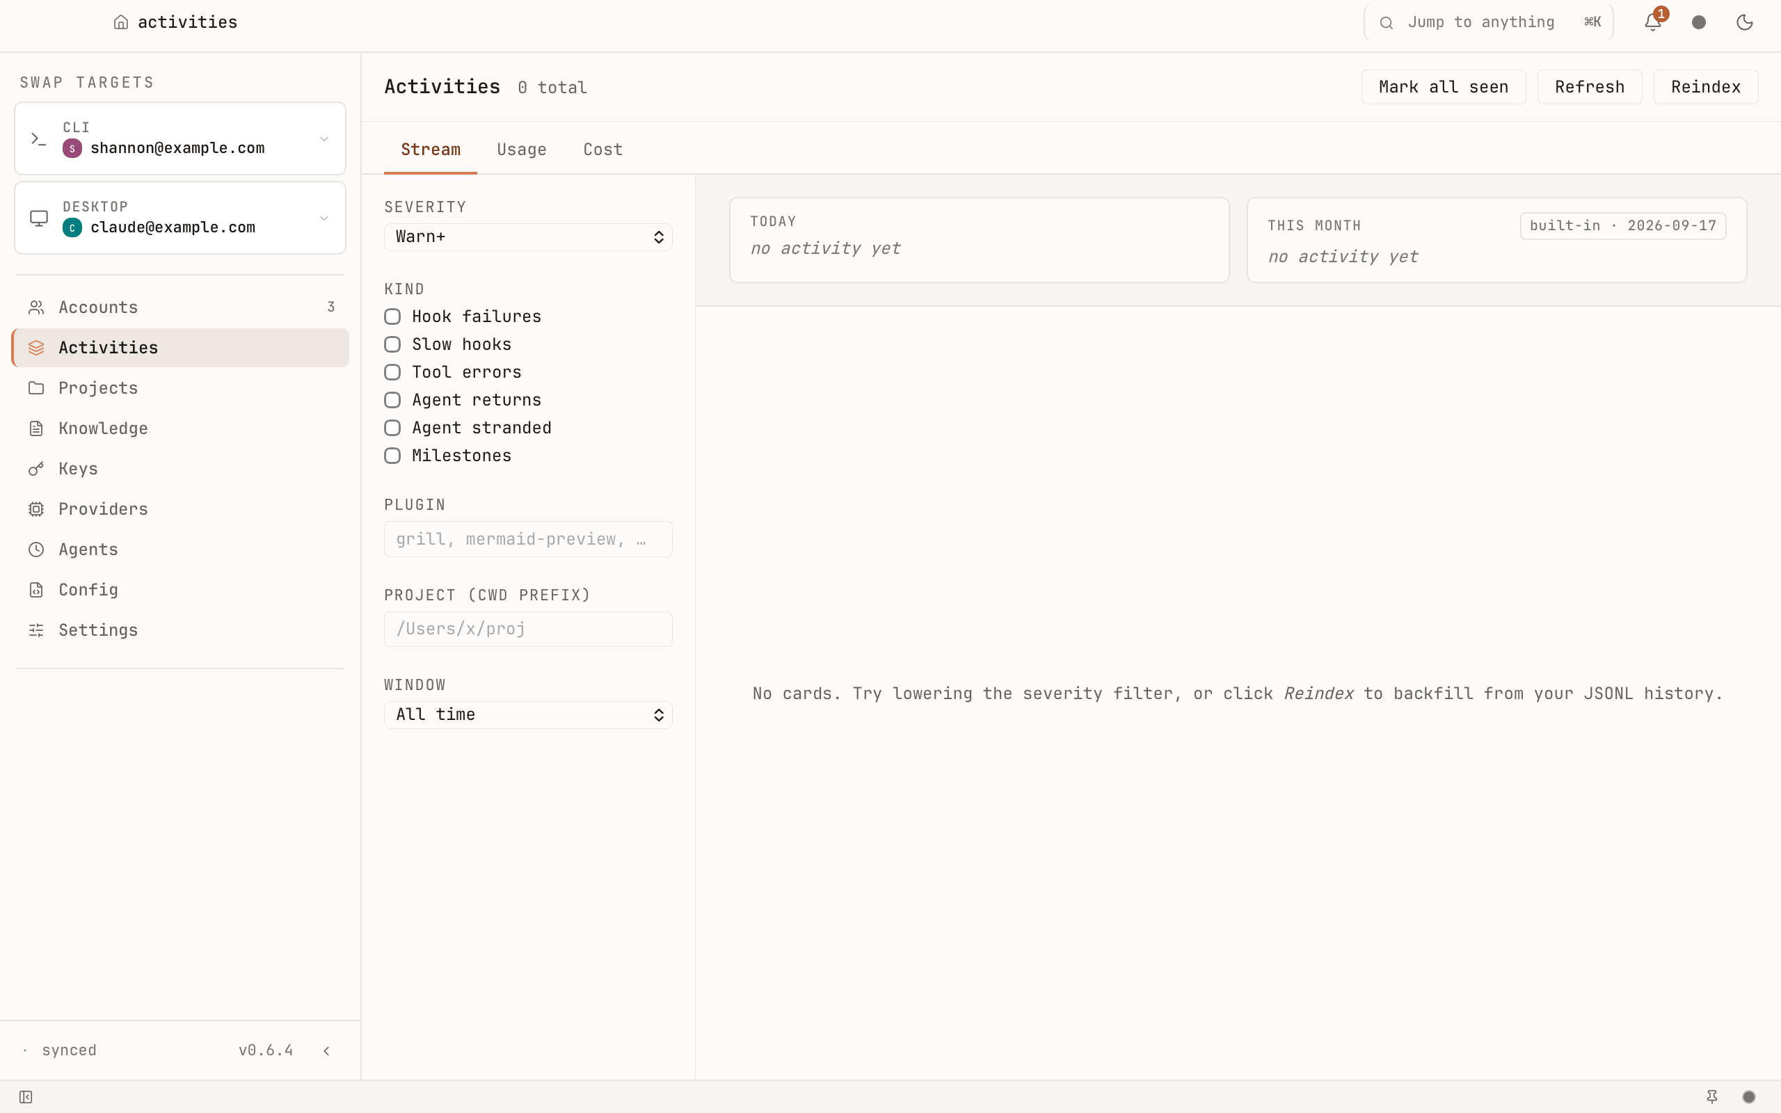Toggle dark mode with the moon icon

tap(1744, 22)
